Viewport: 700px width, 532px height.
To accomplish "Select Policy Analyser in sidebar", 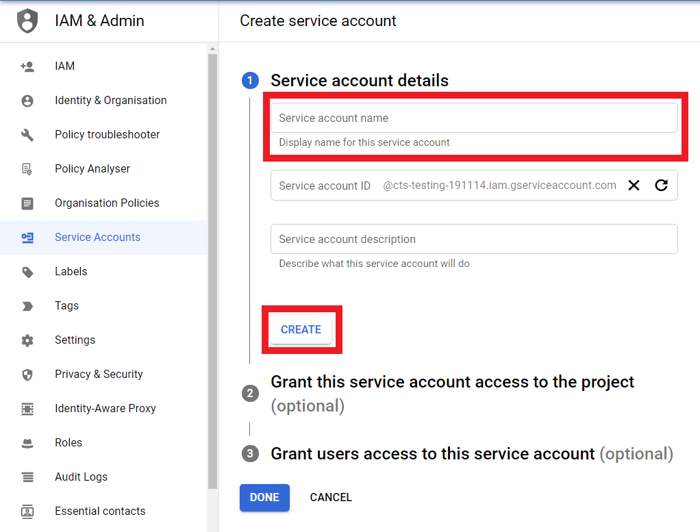I will coord(103,168).
